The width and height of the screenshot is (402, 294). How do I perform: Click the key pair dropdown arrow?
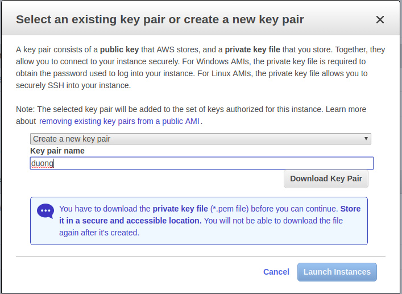coord(367,139)
